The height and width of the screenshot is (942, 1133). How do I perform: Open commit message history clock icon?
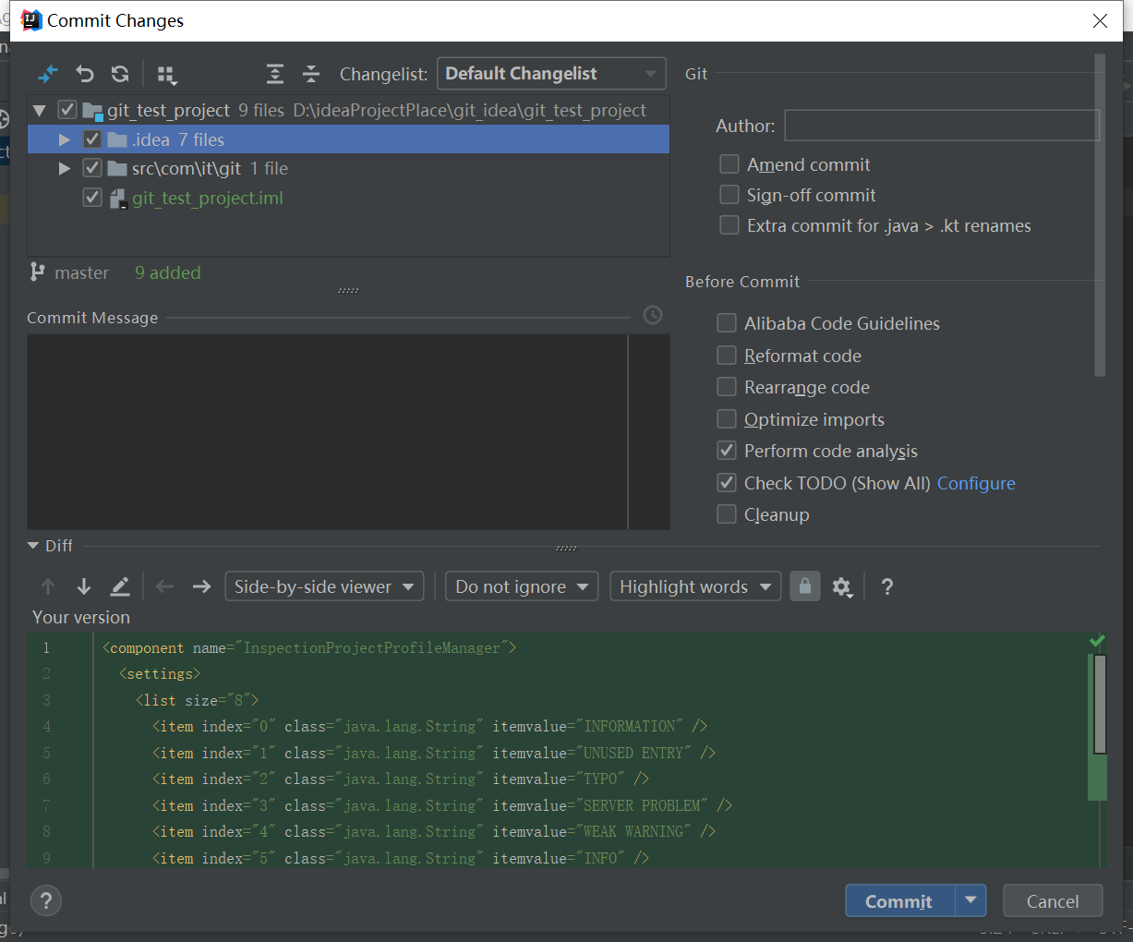tap(653, 316)
